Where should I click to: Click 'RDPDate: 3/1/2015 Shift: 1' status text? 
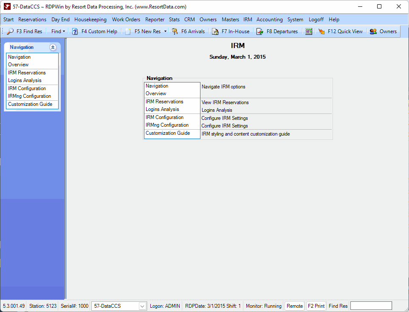(213, 306)
